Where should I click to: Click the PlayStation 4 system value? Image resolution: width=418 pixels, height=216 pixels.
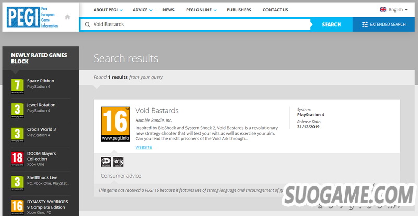pos(310,115)
